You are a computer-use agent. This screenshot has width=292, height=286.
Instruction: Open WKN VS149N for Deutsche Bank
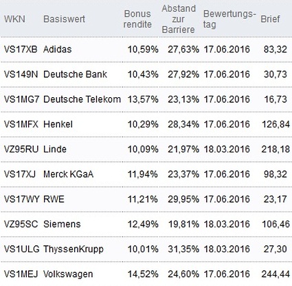click(21, 74)
